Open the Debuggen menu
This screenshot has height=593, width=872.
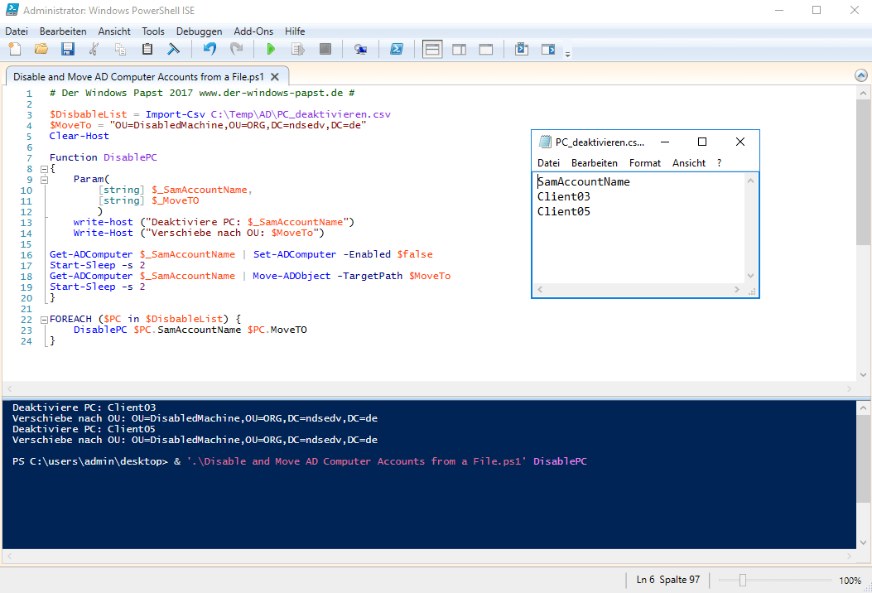pyautogui.click(x=199, y=31)
